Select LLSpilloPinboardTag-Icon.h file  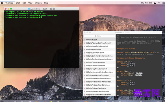click(99, 88)
